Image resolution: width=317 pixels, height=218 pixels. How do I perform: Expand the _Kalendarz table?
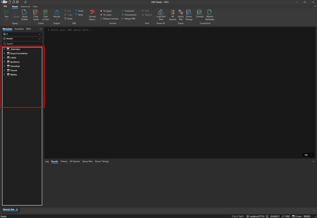(4, 49)
